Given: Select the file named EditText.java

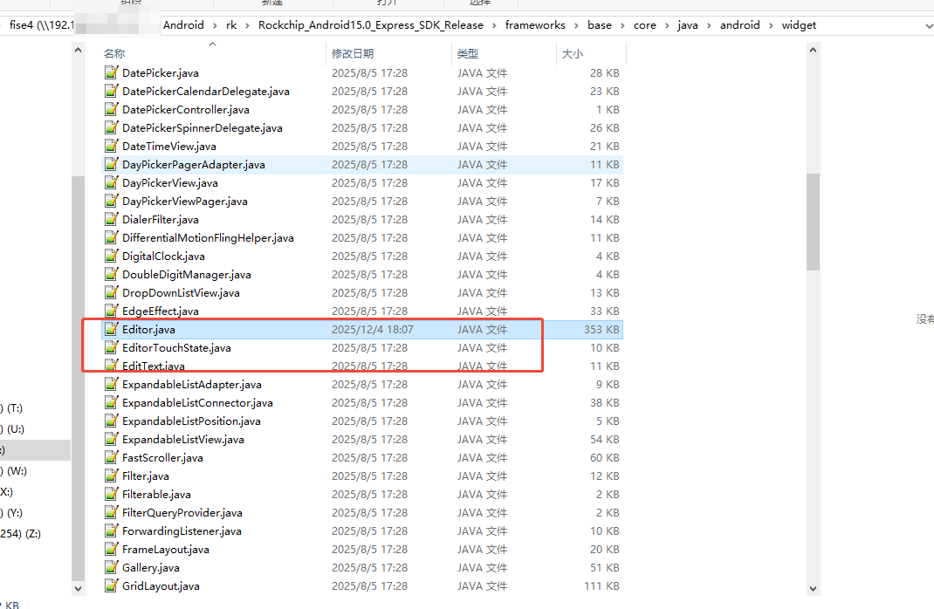Looking at the screenshot, I should 153,366.
